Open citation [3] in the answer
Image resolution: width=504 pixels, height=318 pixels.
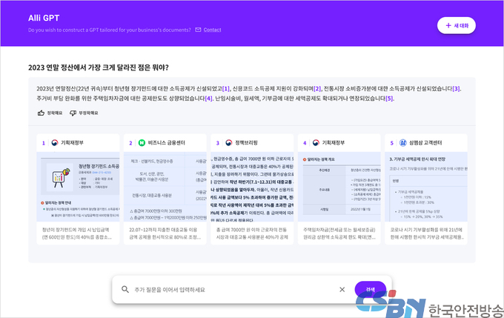pyautogui.click(x=456, y=89)
